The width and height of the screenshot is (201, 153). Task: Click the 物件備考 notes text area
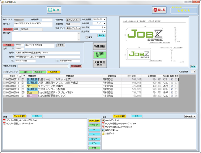tap(45, 36)
